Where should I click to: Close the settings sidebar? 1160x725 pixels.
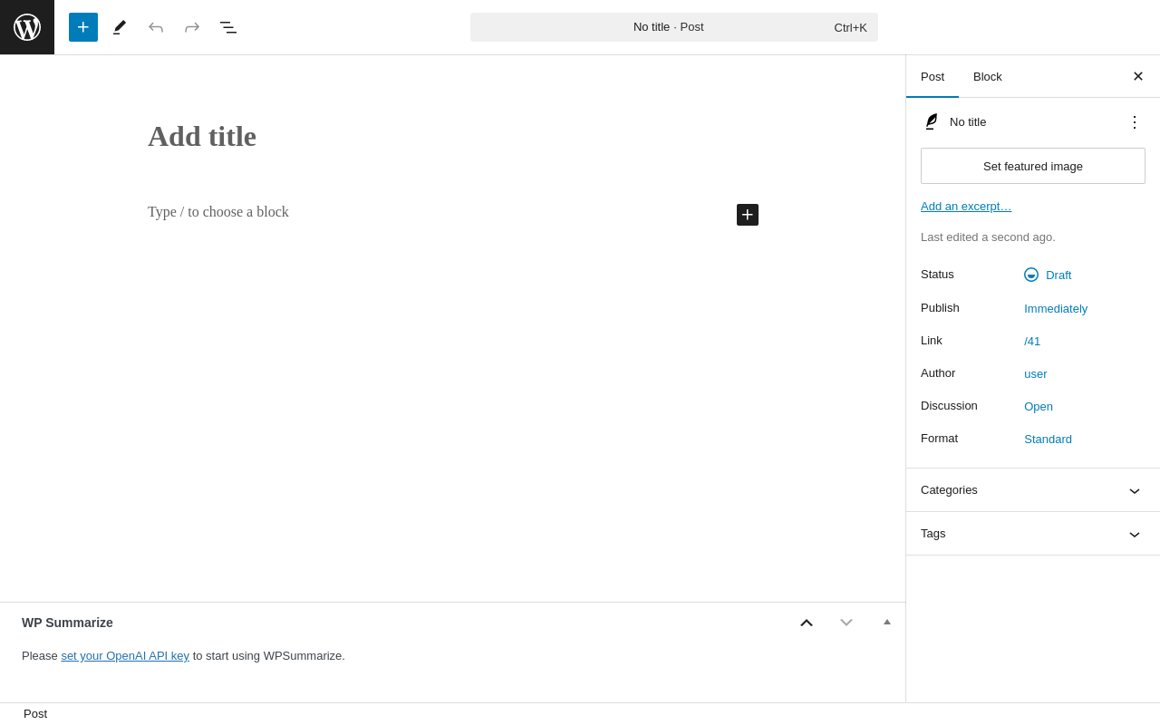click(1138, 76)
